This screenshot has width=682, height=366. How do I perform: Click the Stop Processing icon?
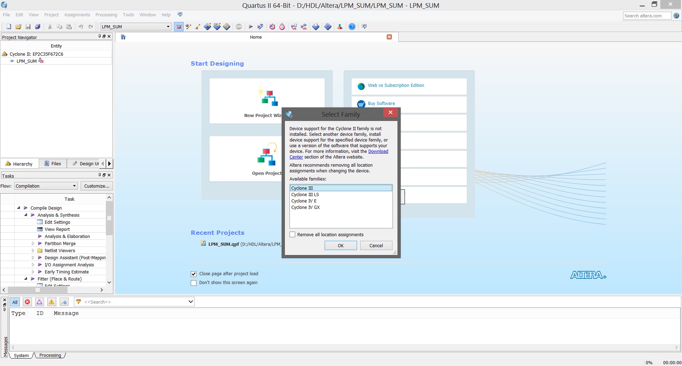click(239, 27)
